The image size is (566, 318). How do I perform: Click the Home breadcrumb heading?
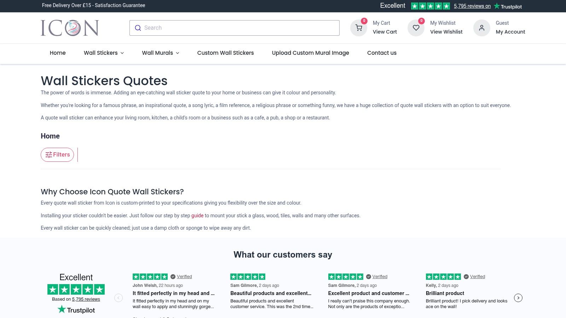[50, 136]
